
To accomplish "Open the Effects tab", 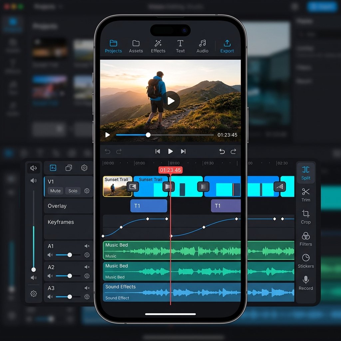I will point(158,47).
